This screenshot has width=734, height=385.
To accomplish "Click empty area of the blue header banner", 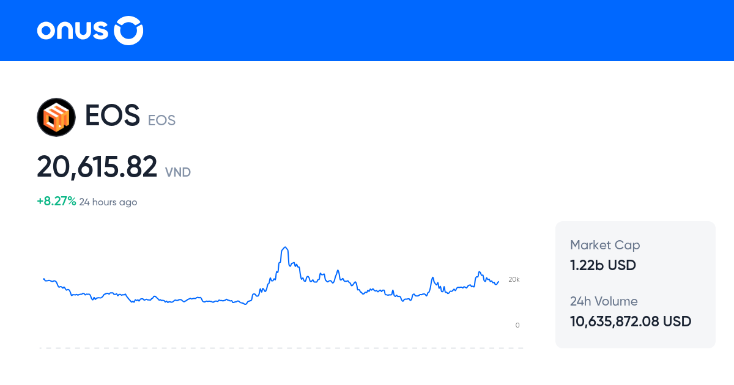I will coord(428,31).
